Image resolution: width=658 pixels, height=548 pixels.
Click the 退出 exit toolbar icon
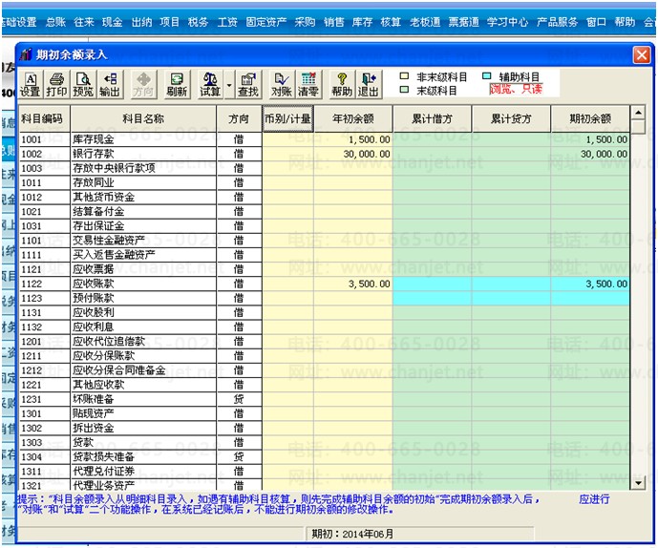[369, 84]
